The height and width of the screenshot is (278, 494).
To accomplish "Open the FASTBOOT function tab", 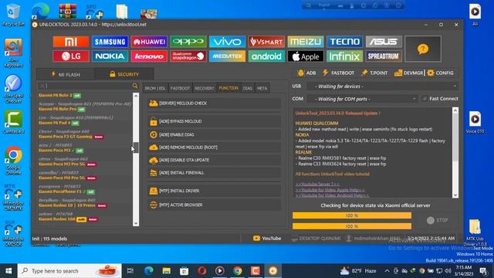I will click(180, 88).
